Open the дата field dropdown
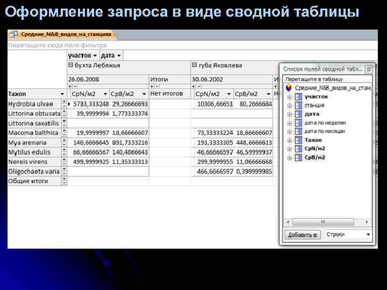 tap(119, 56)
